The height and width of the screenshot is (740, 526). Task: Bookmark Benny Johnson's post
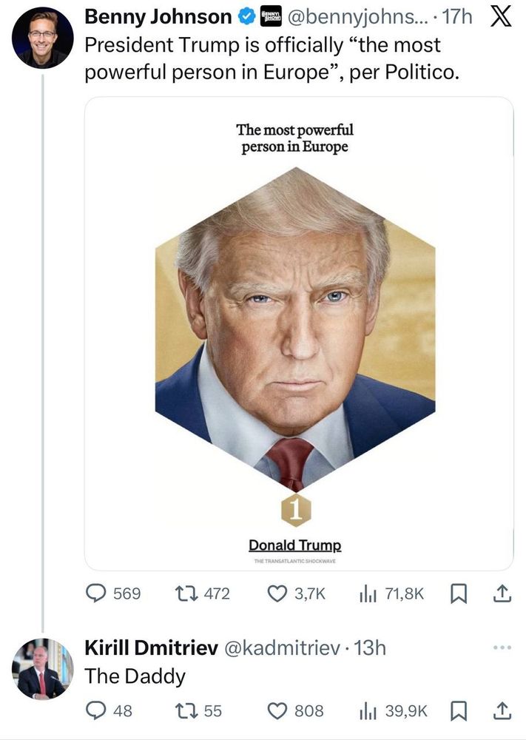coord(458,593)
